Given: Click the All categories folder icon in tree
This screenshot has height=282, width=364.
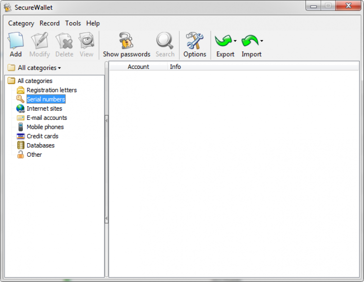Looking at the screenshot, I should 11,81.
